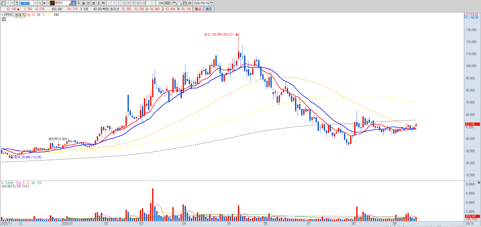The height and width of the screenshot is (227, 481).
Task: Select second (초) chart period
Action: click(x=98, y=3)
